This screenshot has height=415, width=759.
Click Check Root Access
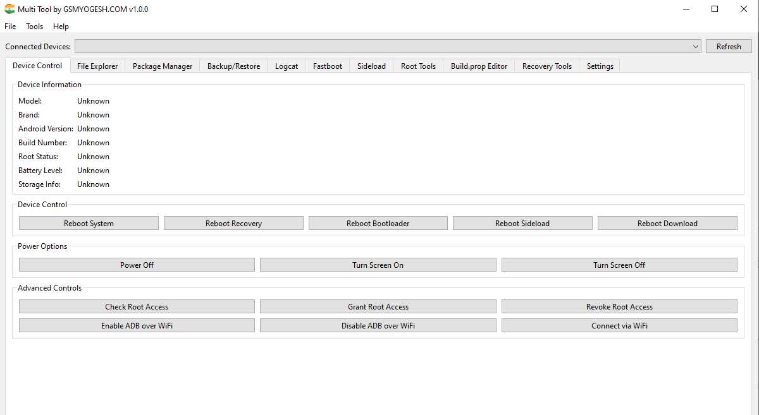point(137,307)
